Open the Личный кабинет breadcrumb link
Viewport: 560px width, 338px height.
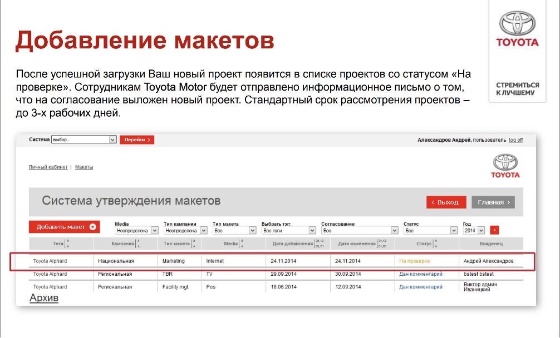48,167
